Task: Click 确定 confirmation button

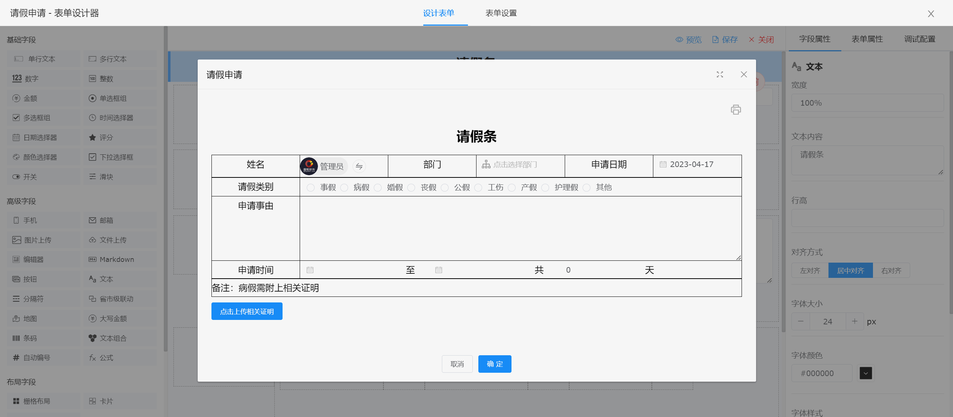Action: (x=495, y=363)
